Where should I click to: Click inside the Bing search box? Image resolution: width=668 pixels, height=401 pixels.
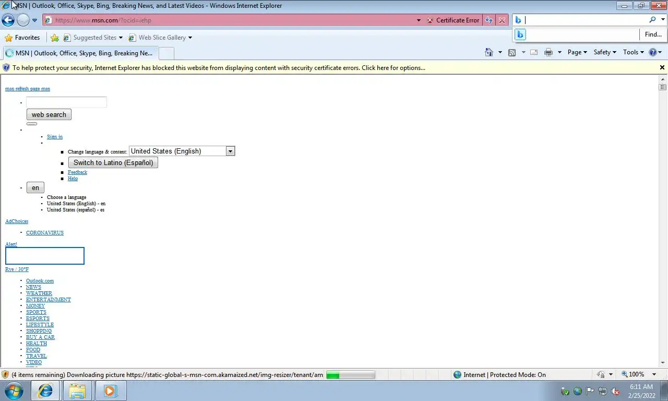point(584,20)
